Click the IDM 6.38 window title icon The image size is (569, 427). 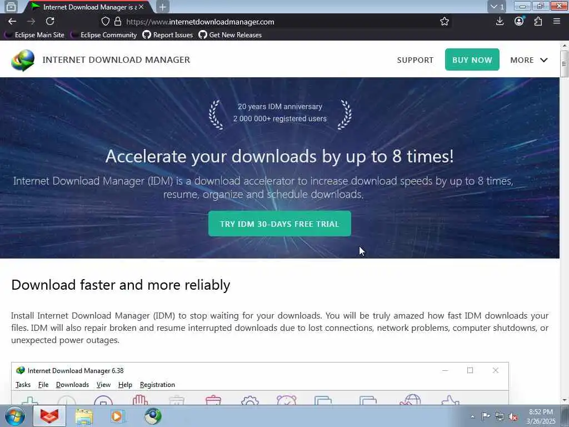[21, 370]
